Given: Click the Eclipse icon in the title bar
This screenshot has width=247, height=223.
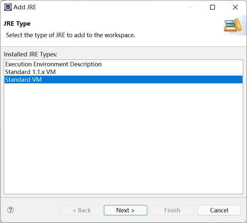Looking at the screenshot, I should [8, 7].
